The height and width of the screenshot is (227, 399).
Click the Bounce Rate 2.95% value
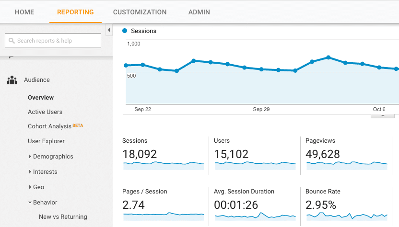click(321, 205)
